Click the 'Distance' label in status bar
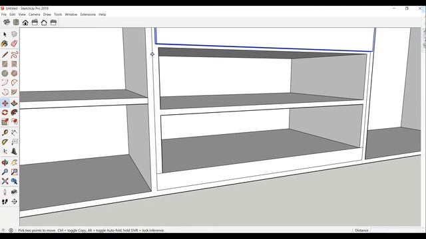426x239 pixels. (361, 230)
